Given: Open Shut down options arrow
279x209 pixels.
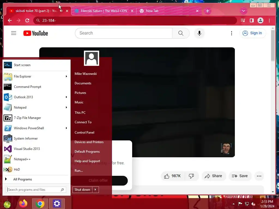Looking at the screenshot, I should pyautogui.click(x=95, y=190).
